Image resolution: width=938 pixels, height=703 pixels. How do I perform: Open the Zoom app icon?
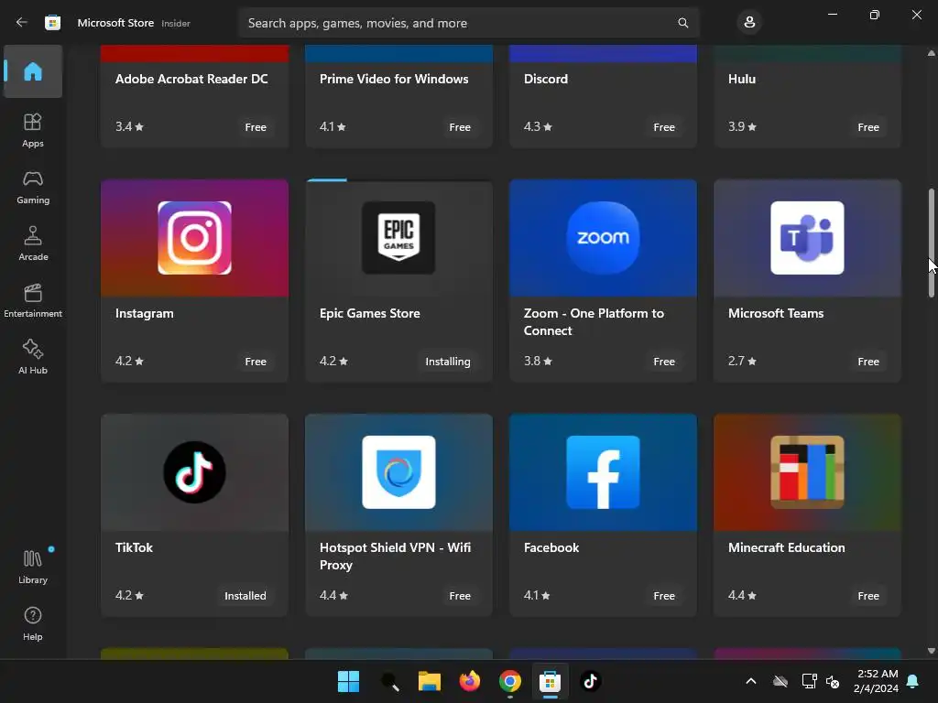click(x=603, y=238)
